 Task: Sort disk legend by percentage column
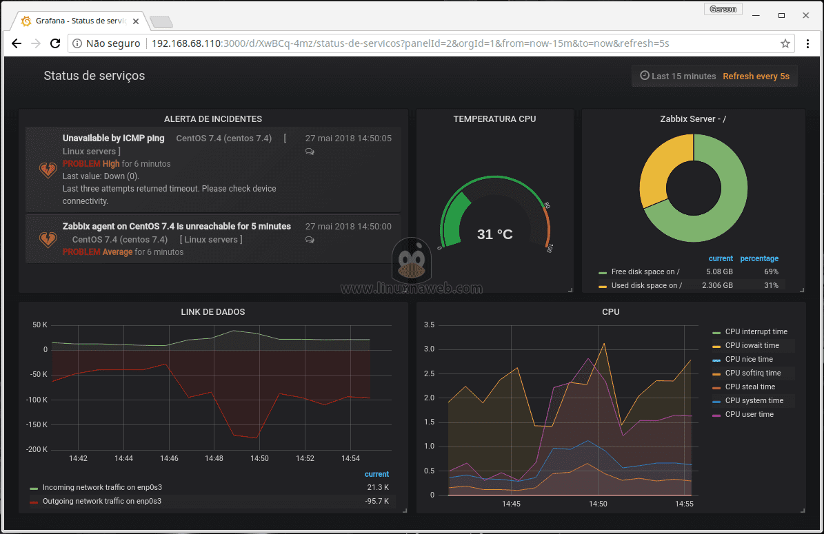[x=759, y=258]
